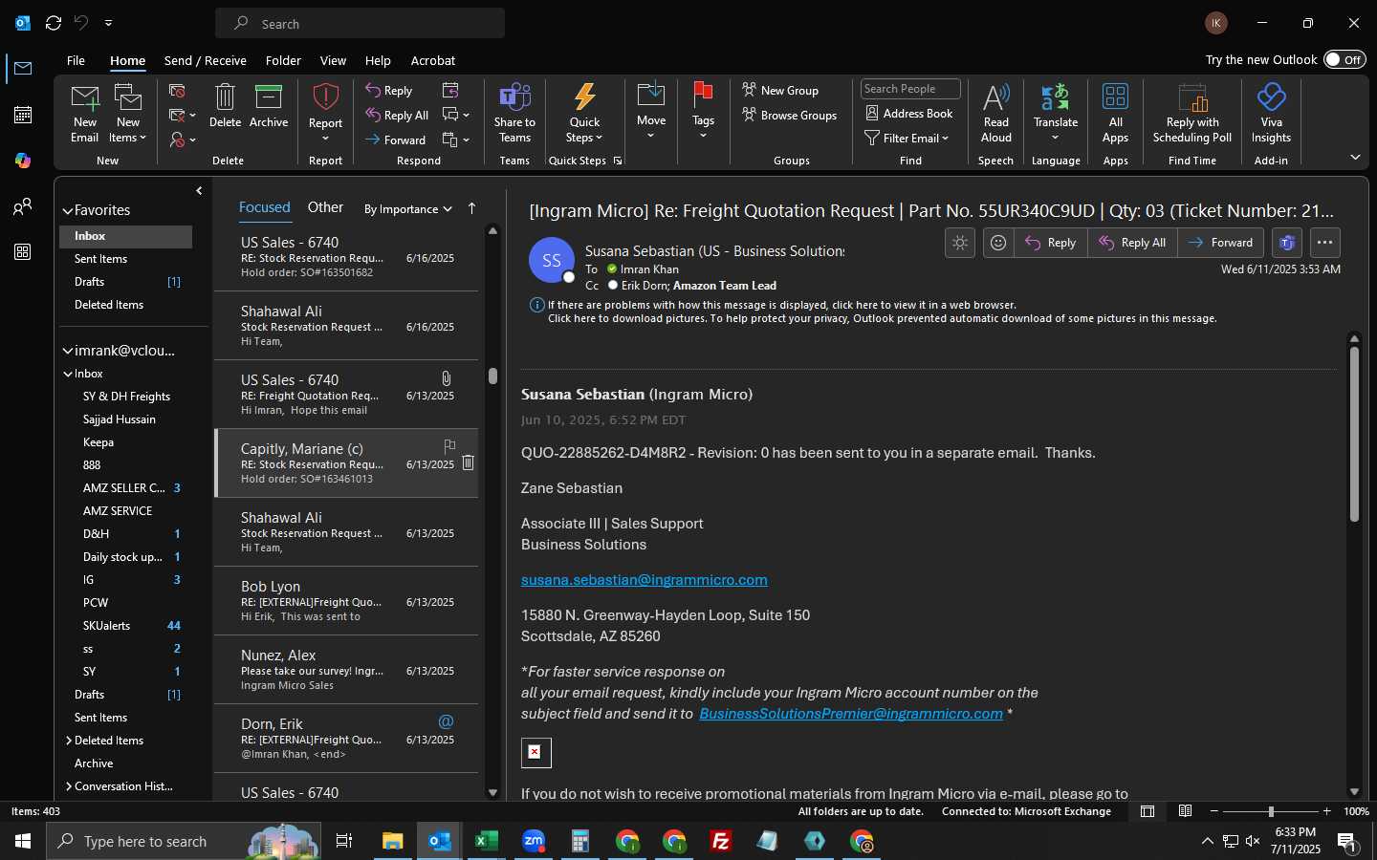Viewport: 1377px width, 860px height.
Task: Open Excel from taskbar
Action: (486, 841)
